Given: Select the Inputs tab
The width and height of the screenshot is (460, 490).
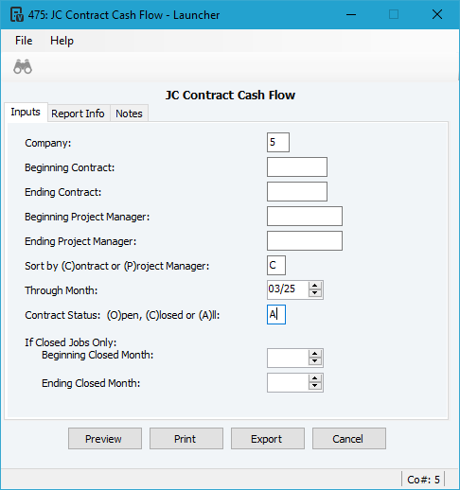Looking at the screenshot, I should 26,112.
